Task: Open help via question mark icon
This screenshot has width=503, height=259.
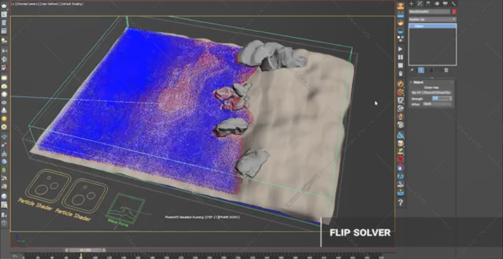Action: pyautogui.click(x=400, y=203)
